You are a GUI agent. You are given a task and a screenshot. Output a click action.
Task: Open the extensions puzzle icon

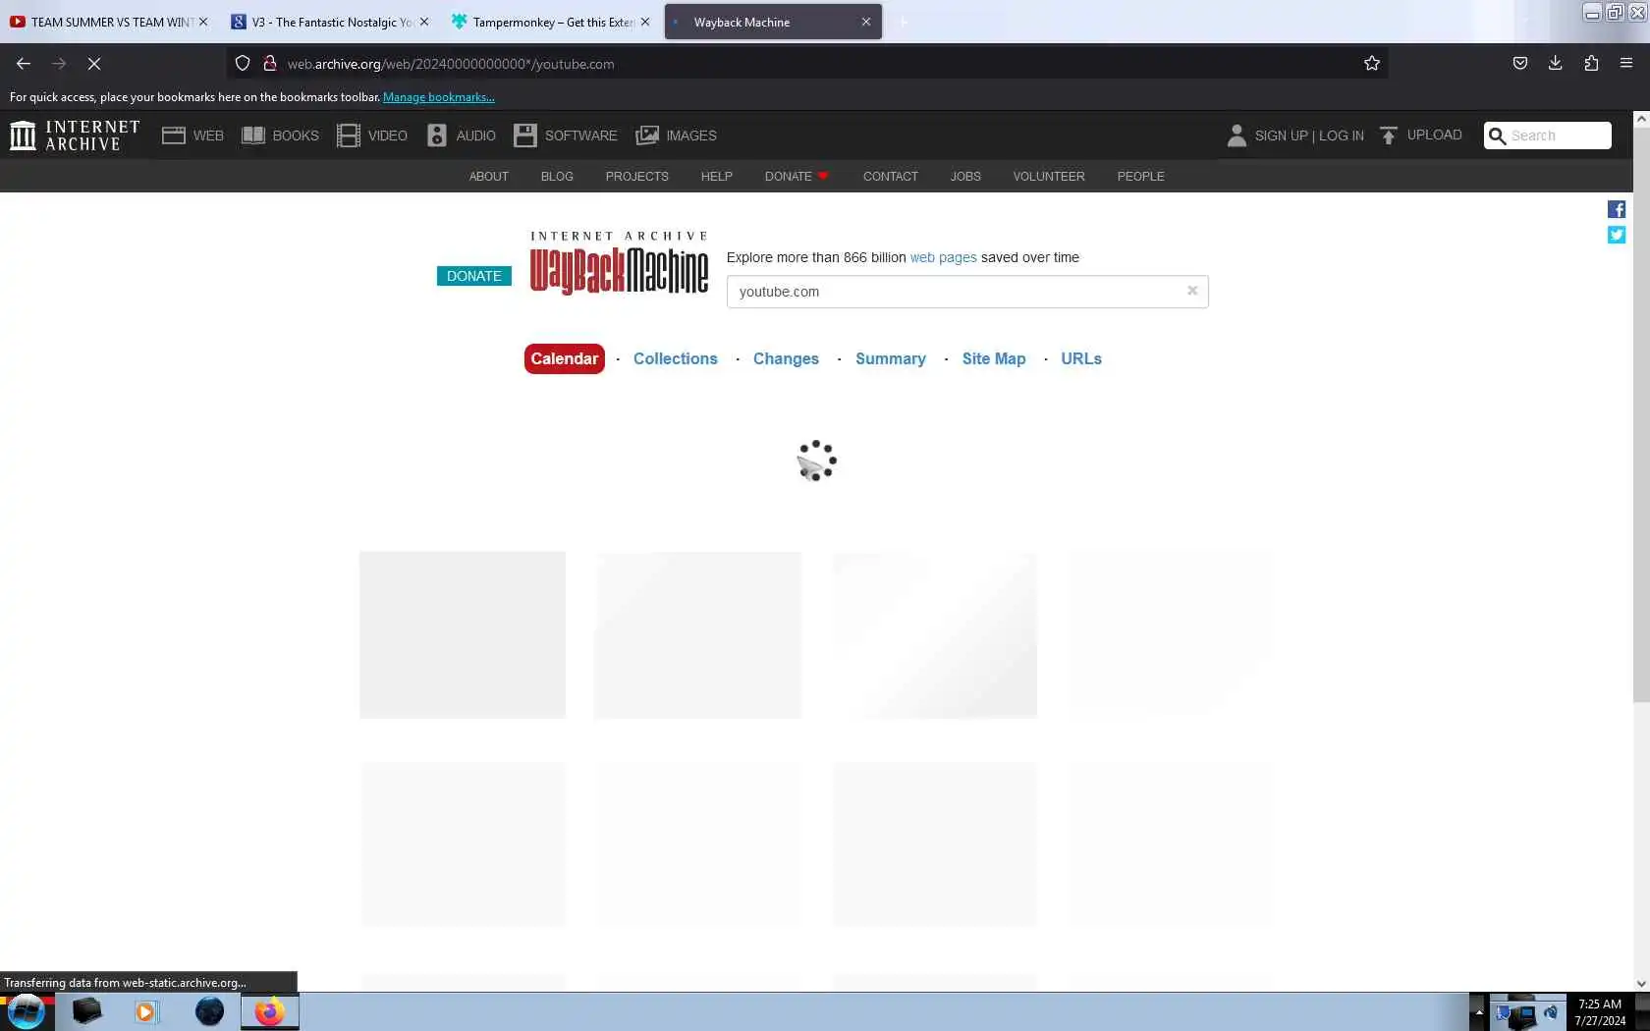pyautogui.click(x=1591, y=64)
